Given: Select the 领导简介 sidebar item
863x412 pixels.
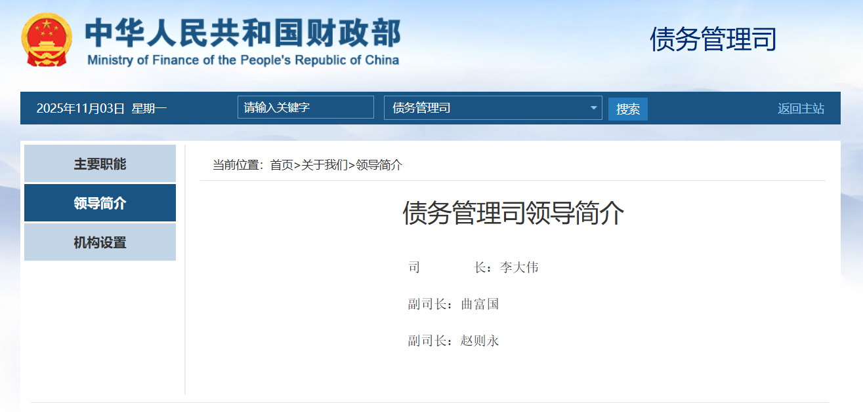Looking at the screenshot, I should click(x=100, y=203).
